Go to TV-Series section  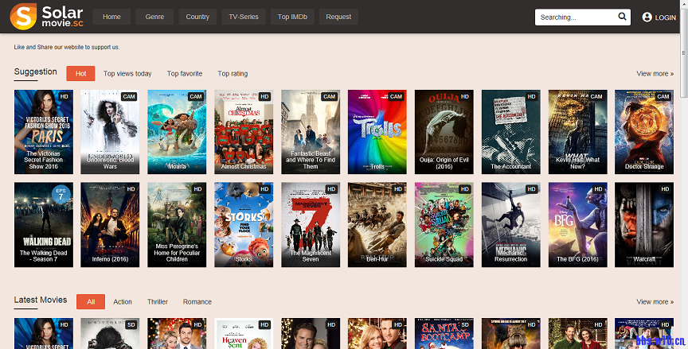pyautogui.click(x=244, y=17)
